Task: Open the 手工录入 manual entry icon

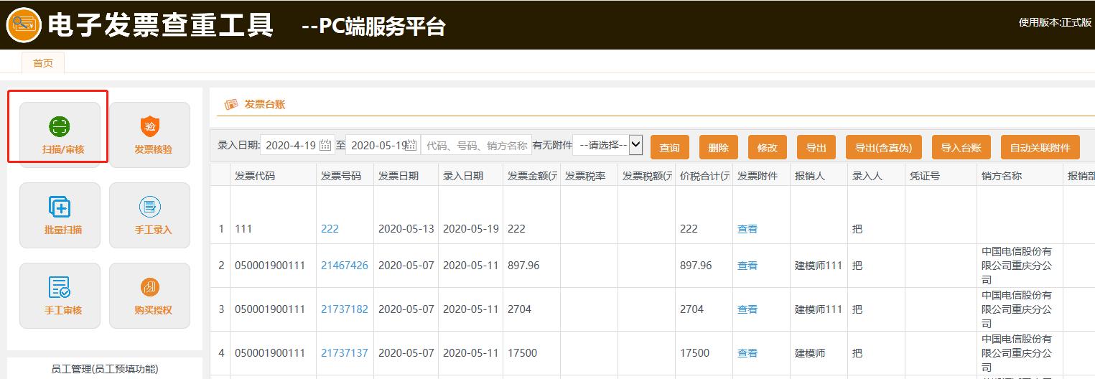Action: click(150, 207)
